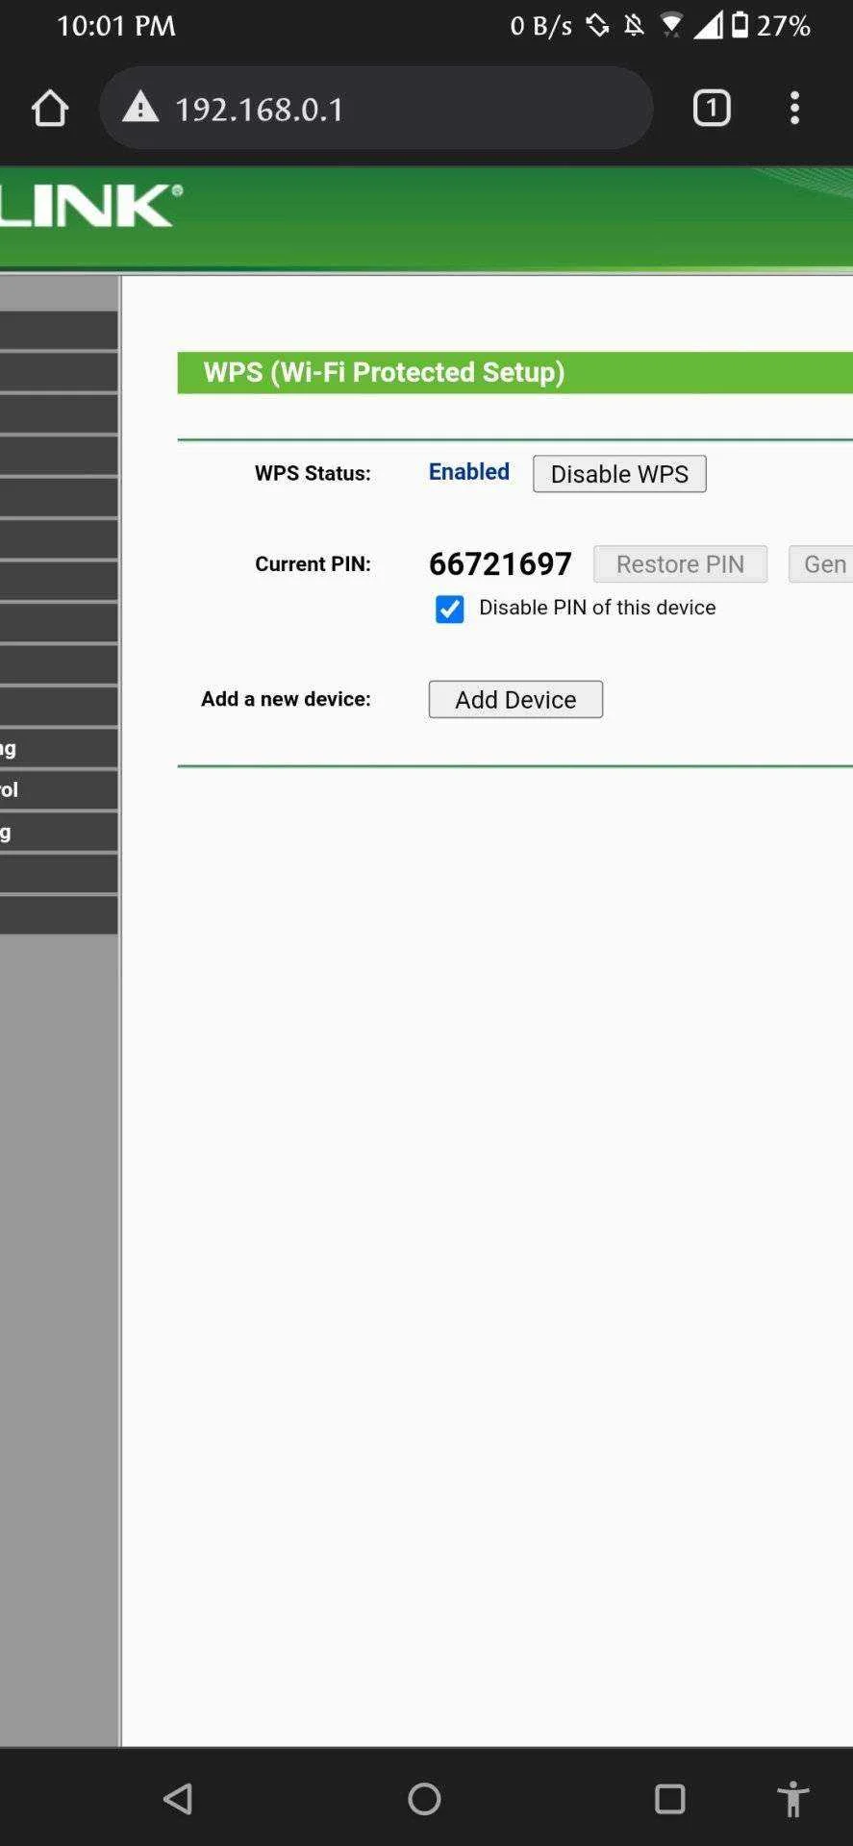Screen dimensions: 853x1846
Task: Click the partially visible Gen button
Action: pos(821,563)
